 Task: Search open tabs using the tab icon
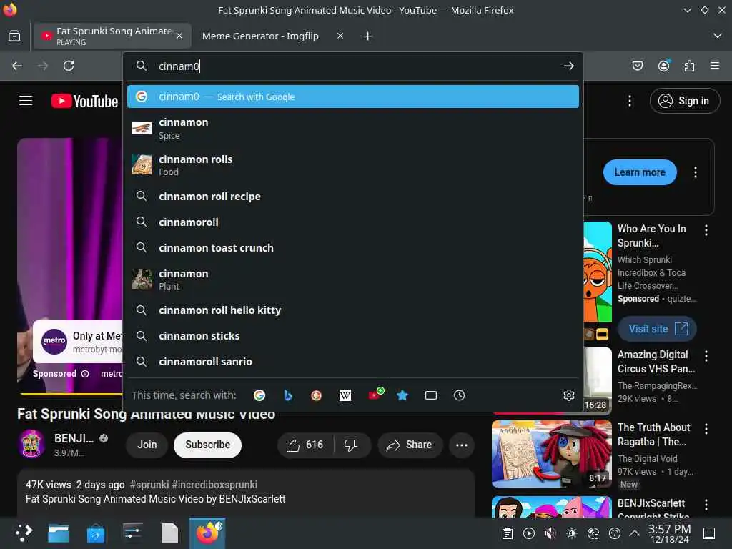pos(431,395)
